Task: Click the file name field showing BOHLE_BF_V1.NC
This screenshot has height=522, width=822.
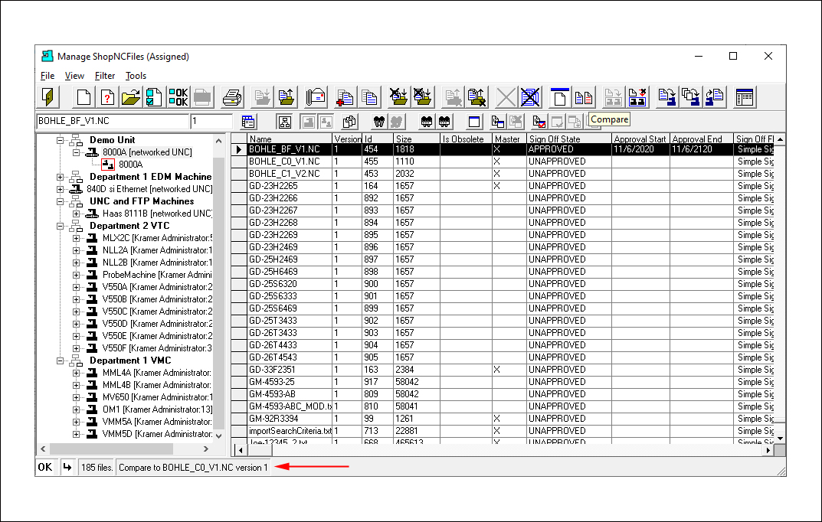Action: (x=113, y=121)
